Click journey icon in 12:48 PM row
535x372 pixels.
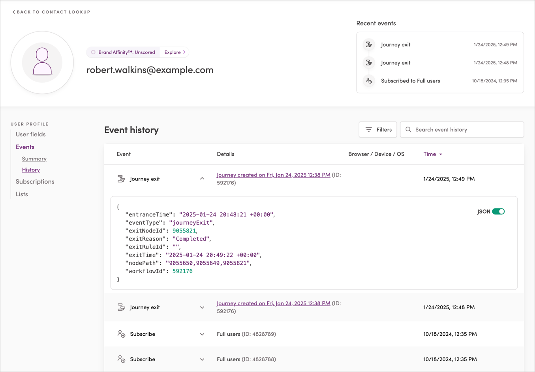[121, 307]
